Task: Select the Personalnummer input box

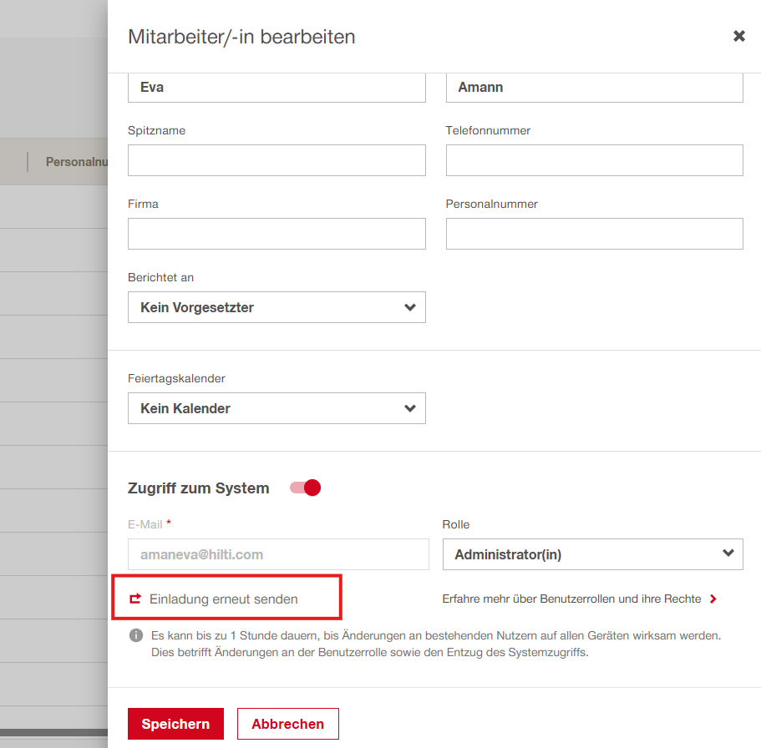Action: pyautogui.click(x=594, y=234)
